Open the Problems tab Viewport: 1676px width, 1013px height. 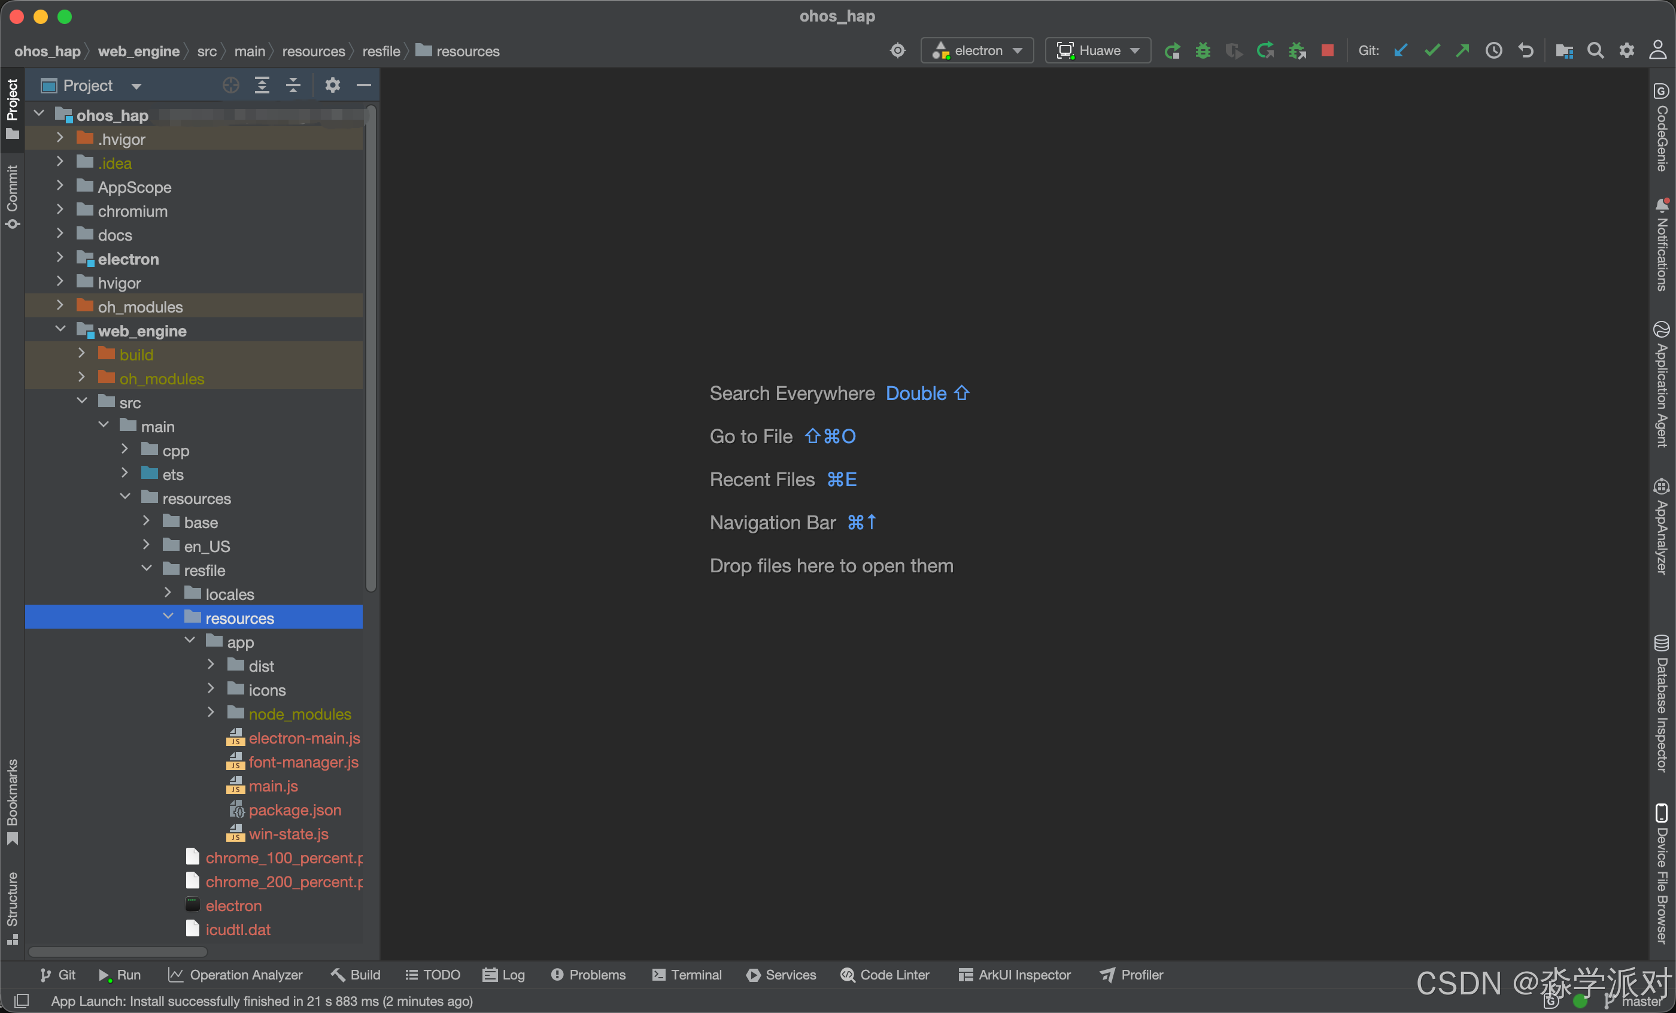(x=588, y=975)
